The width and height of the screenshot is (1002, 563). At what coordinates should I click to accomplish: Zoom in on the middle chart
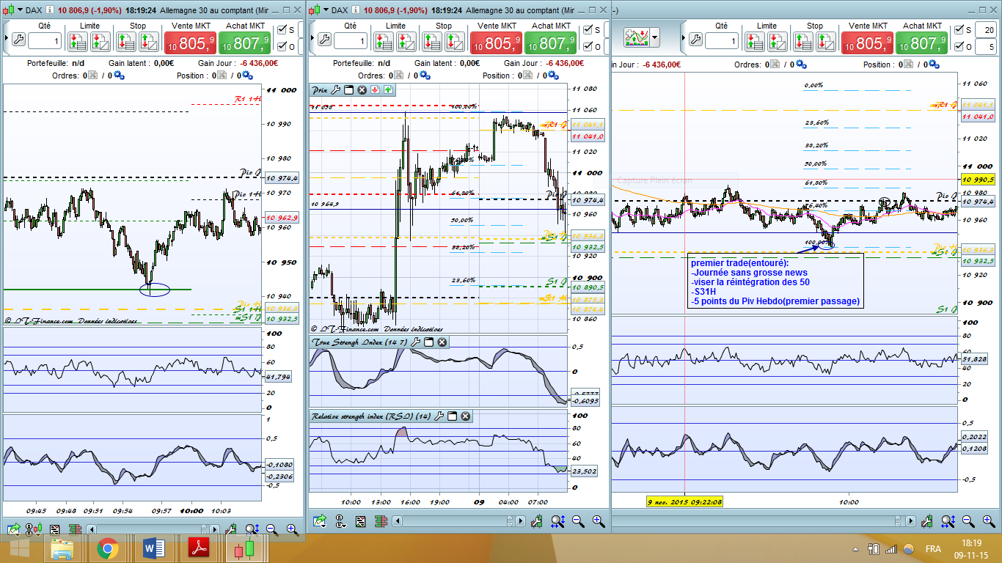point(599,521)
